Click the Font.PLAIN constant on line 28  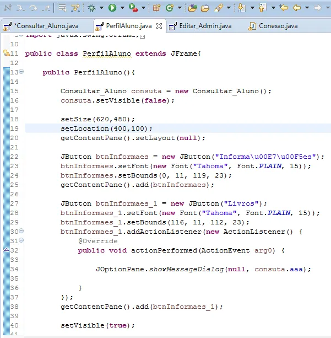coord(269,213)
